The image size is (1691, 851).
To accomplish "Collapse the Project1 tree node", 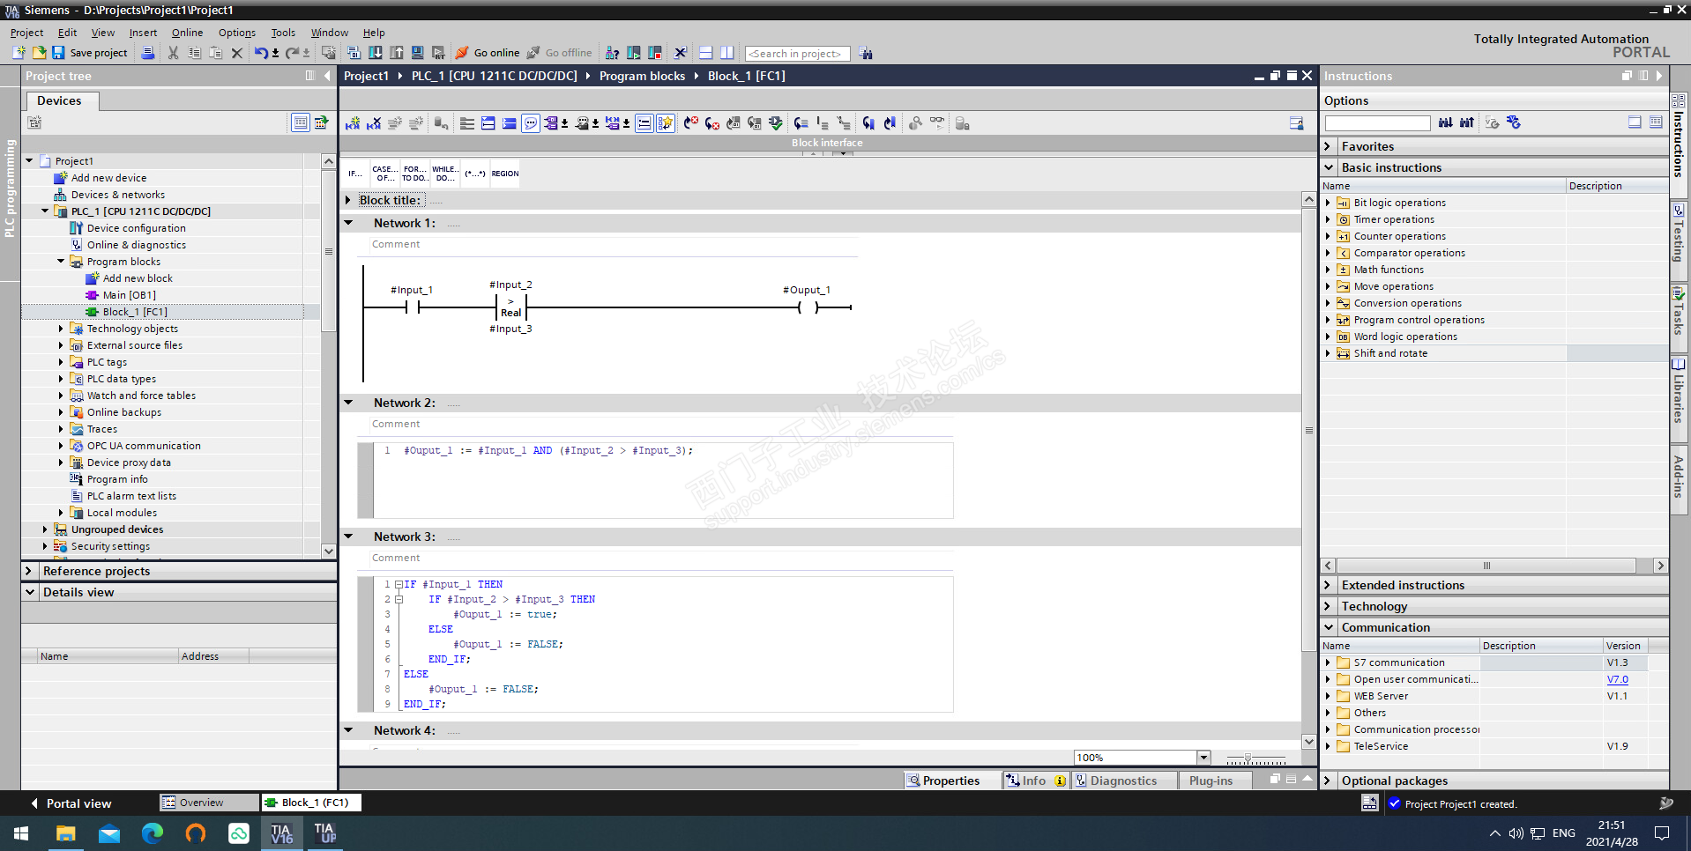I will pos(29,161).
